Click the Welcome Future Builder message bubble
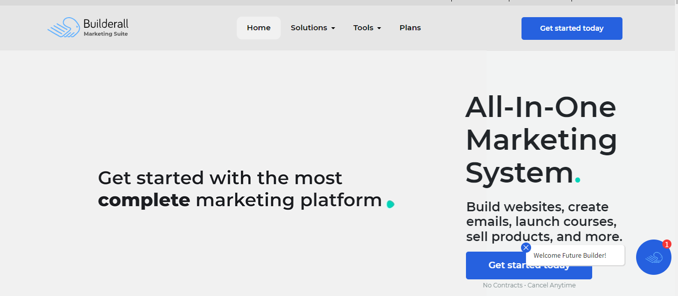The image size is (678, 296). (576, 256)
